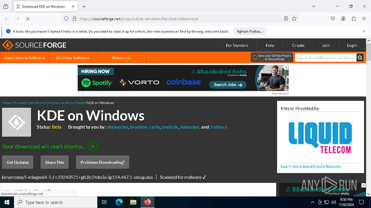Show hidden system tray icons
371x208 pixels.
coord(312,202)
